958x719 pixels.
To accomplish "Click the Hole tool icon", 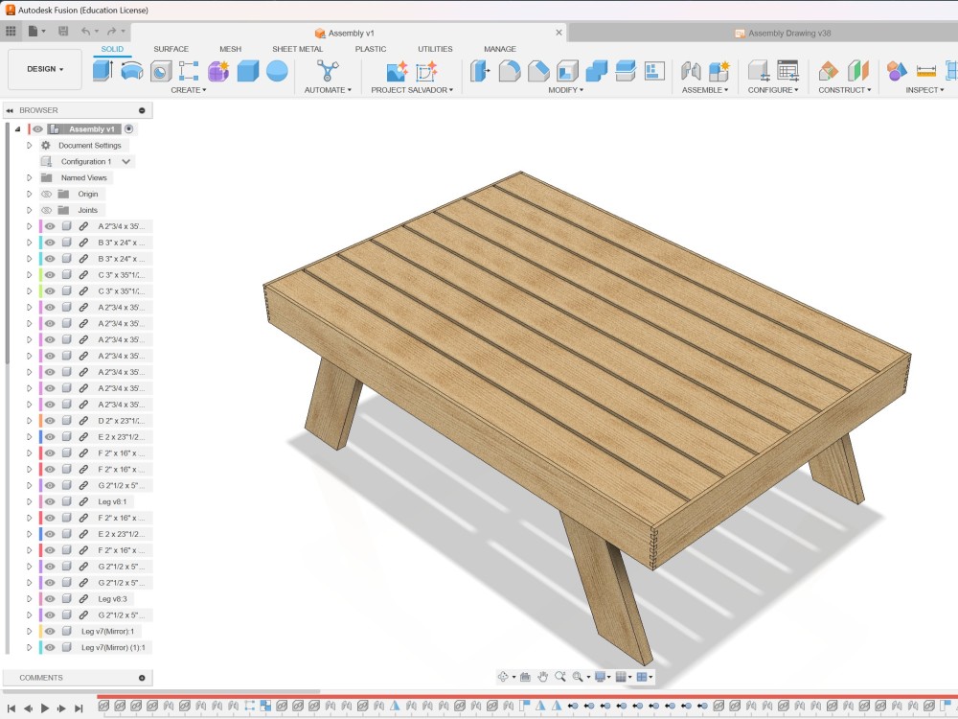I will (x=161, y=72).
